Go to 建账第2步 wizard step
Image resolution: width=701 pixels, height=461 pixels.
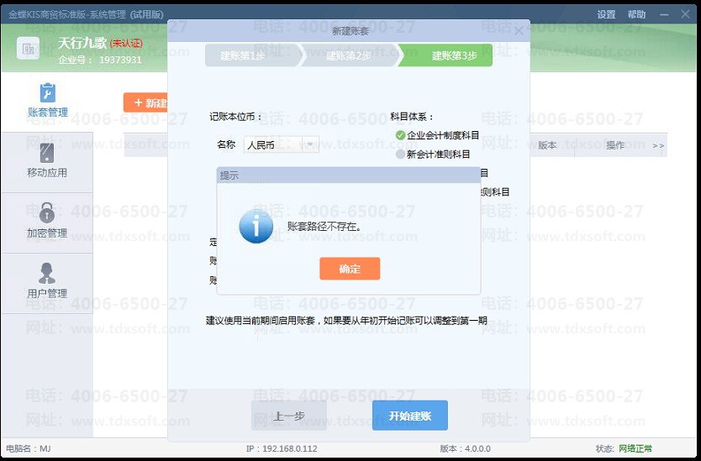coord(349,55)
